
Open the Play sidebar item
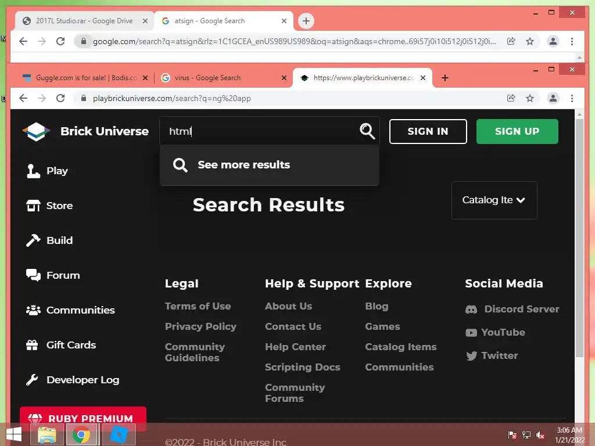[47, 171]
